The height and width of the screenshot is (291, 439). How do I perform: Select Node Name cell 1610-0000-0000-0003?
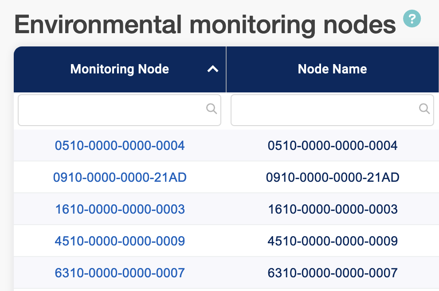333,209
